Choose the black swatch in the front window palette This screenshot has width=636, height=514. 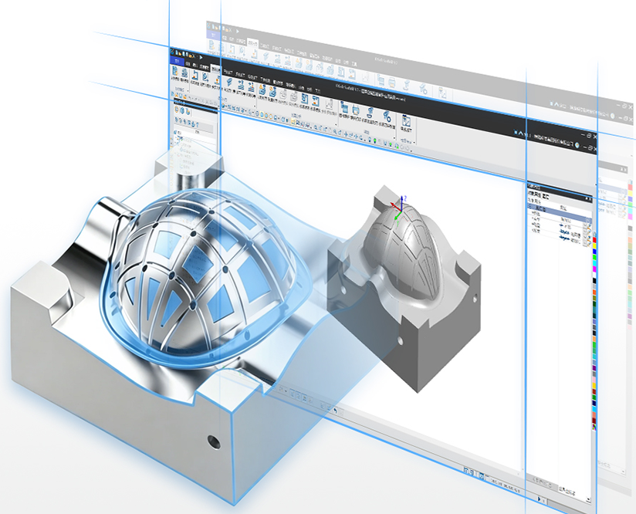(594, 281)
